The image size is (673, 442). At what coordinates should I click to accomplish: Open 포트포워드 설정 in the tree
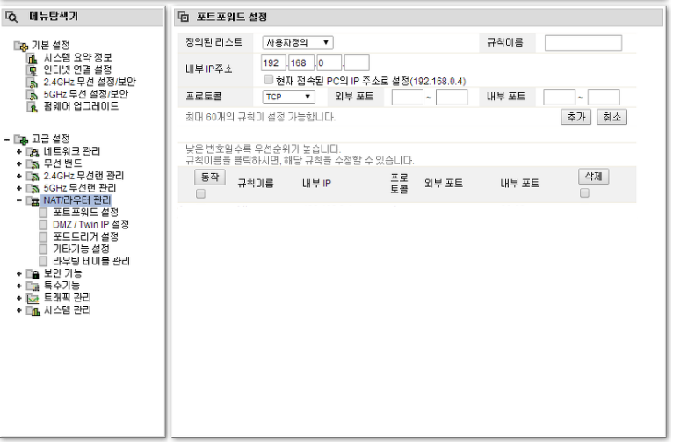[x=85, y=213]
